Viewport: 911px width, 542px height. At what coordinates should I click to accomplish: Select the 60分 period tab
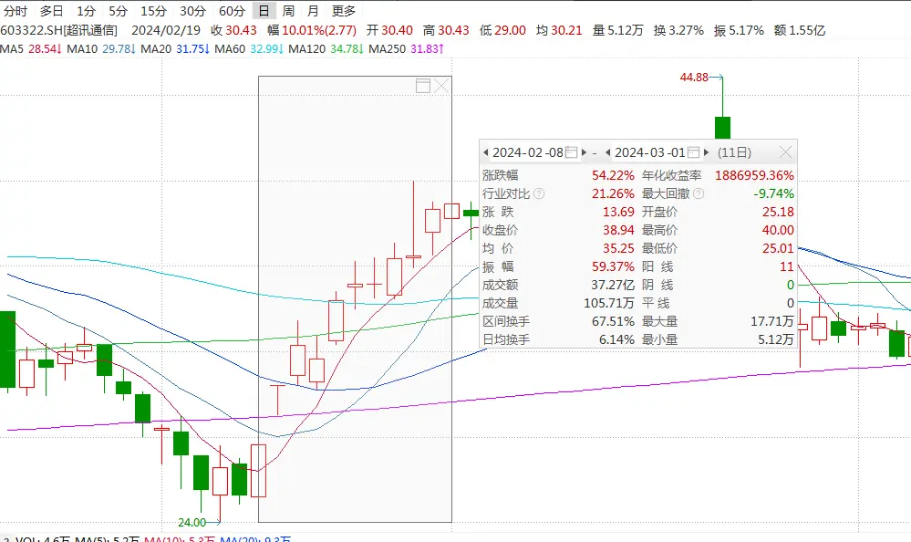[x=232, y=11]
